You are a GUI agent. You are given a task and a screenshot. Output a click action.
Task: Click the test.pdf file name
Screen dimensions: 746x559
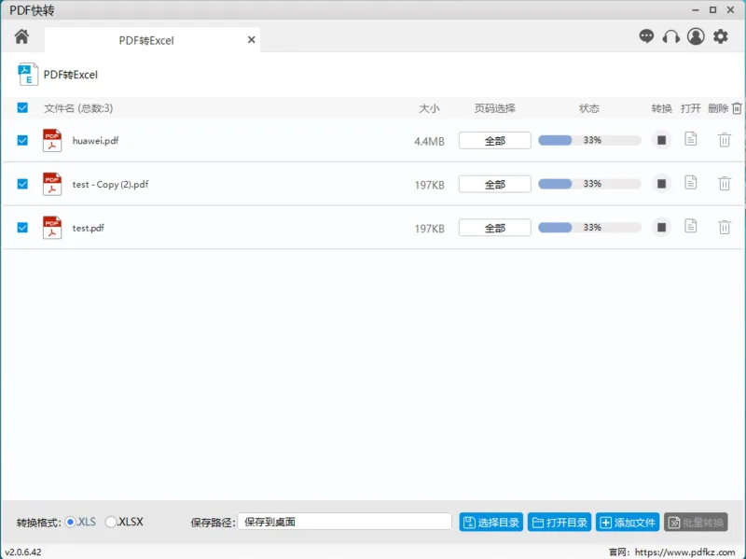click(x=88, y=228)
